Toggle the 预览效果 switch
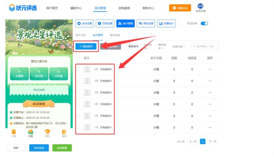The image size is (274, 157). pyautogui.click(x=204, y=24)
